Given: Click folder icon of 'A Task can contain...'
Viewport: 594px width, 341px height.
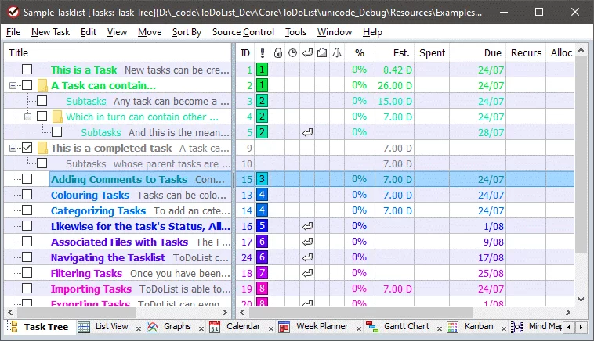Looking at the screenshot, I should [42, 85].
